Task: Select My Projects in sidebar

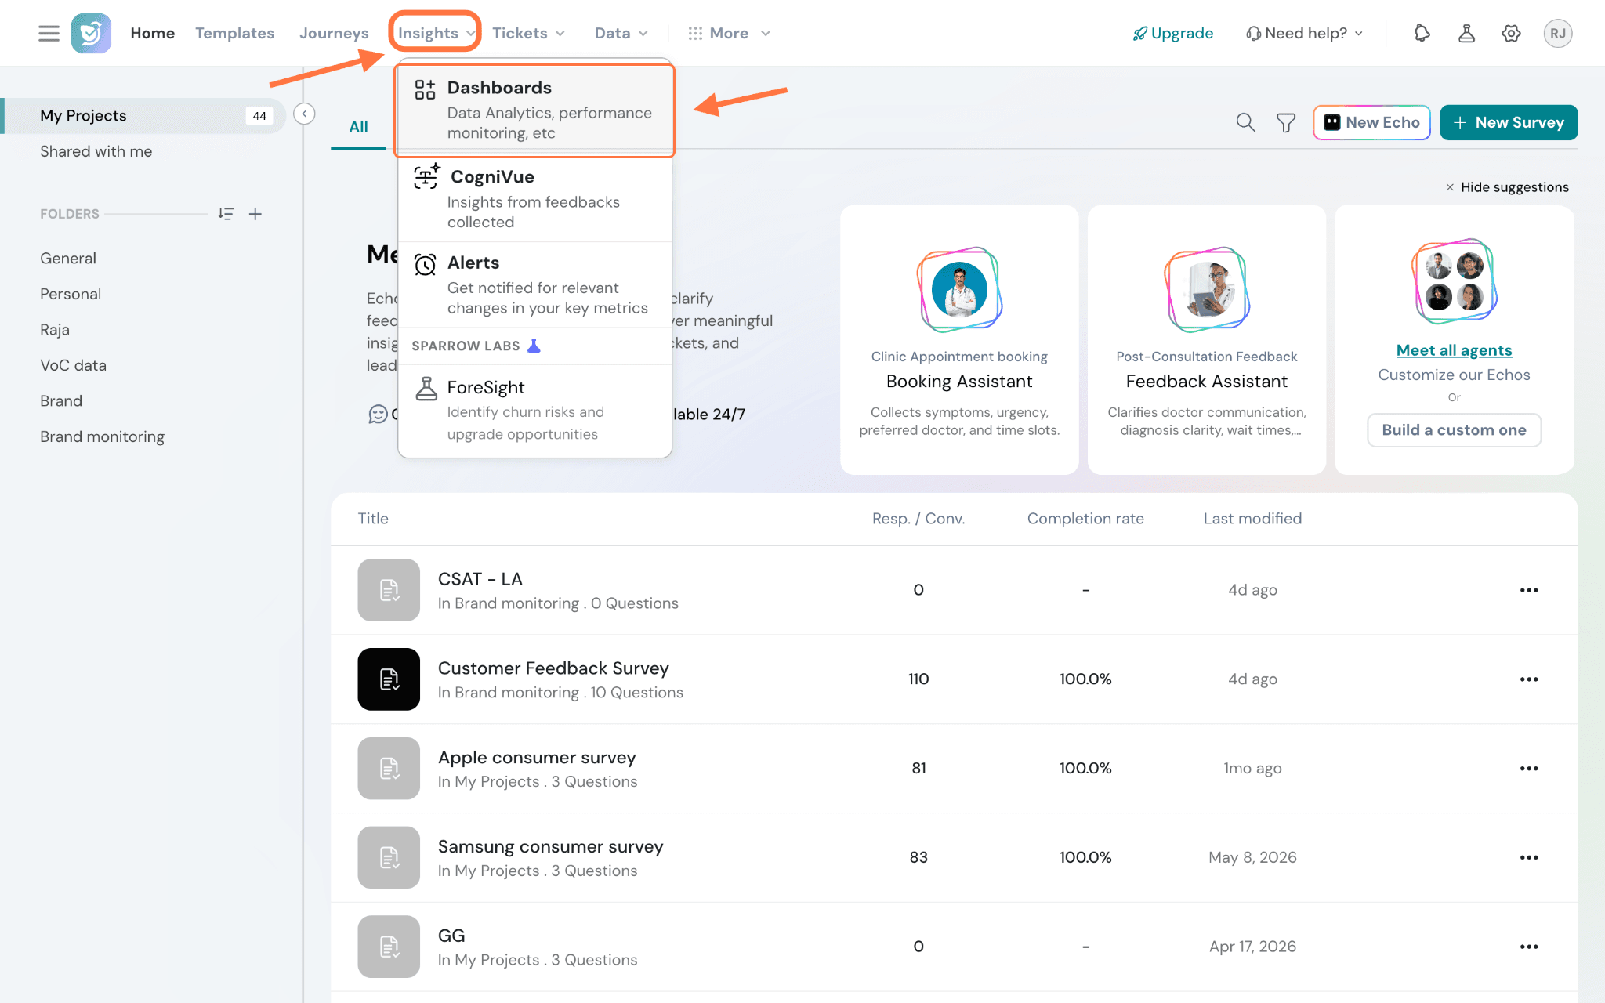Action: click(144, 115)
